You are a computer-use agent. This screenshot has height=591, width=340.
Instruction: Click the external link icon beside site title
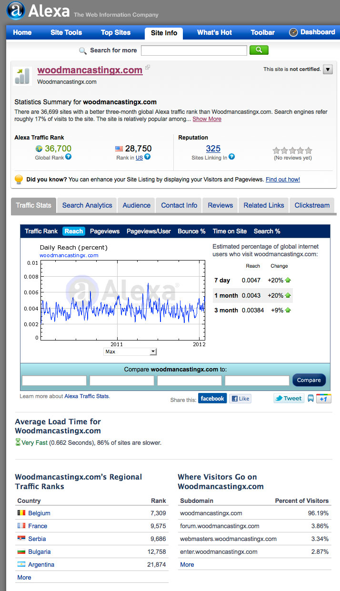pos(148,68)
